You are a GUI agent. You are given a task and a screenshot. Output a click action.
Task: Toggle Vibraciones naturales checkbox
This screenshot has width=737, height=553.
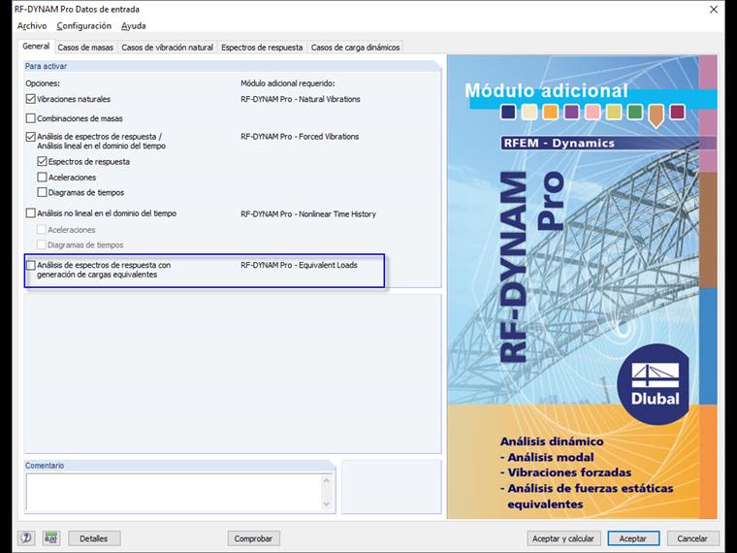[x=31, y=99]
